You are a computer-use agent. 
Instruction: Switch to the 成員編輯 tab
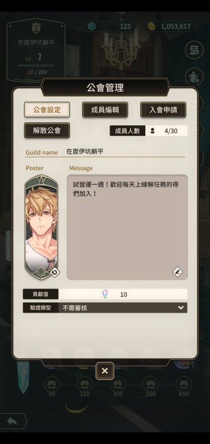pos(105,110)
